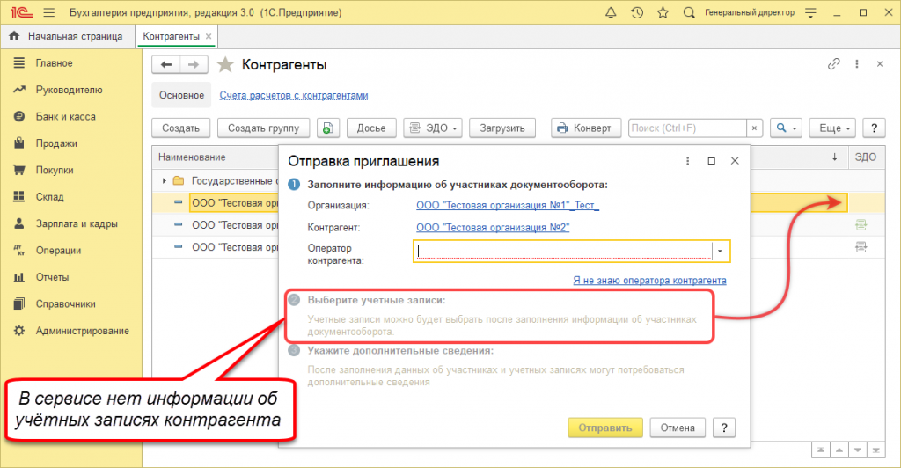Open Контрагенты form more options dots
The height and width of the screenshot is (468, 901).
pyautogui.click(x=857, y=64)
